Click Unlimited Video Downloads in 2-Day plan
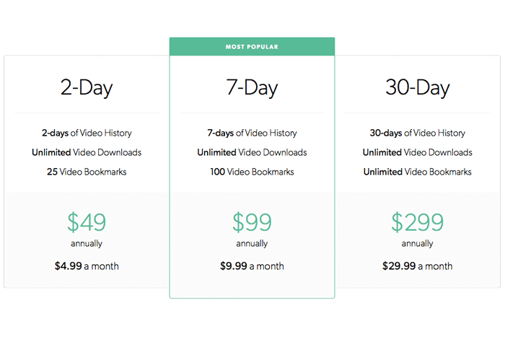The width and height of the screenshot is (505, 337). coord(87,152)
